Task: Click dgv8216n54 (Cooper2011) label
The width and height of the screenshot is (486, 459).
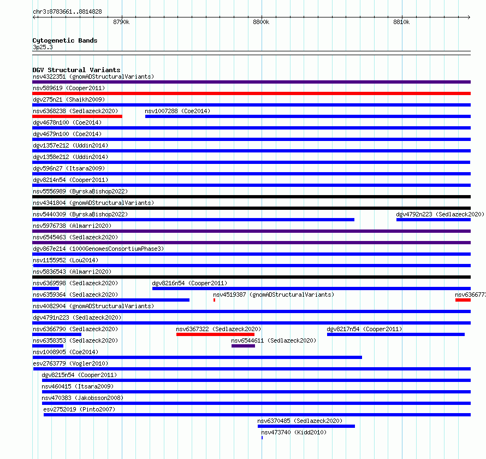Action: 189,283
